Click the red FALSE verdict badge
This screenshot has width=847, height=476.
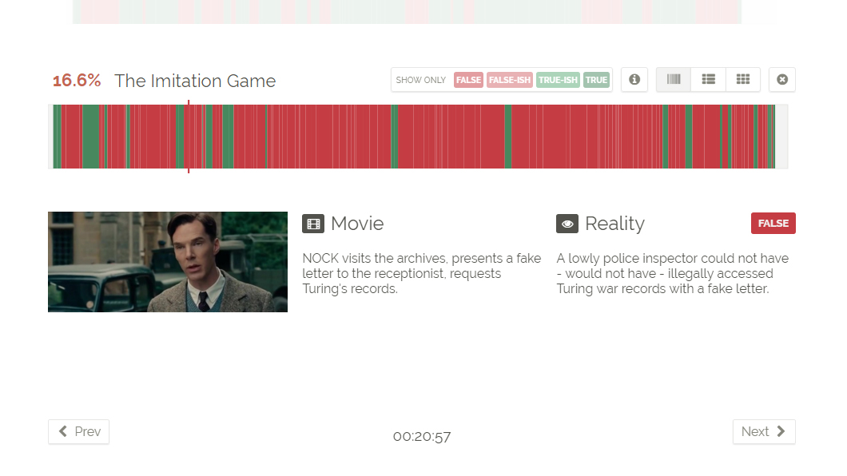773,224
